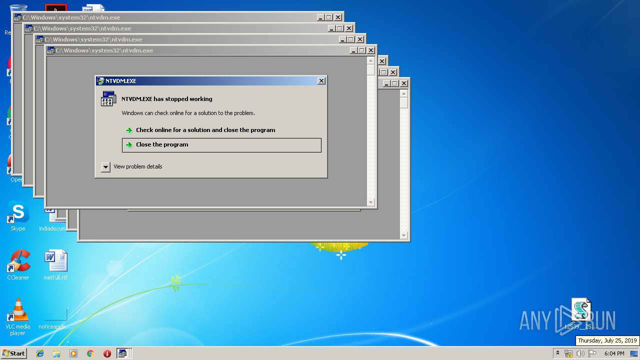640x360 pixels.
Task: Open Opera browser from taskbar
Action: (x=107, y=353)
